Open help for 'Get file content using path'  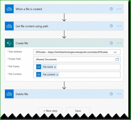pos(111,26)
